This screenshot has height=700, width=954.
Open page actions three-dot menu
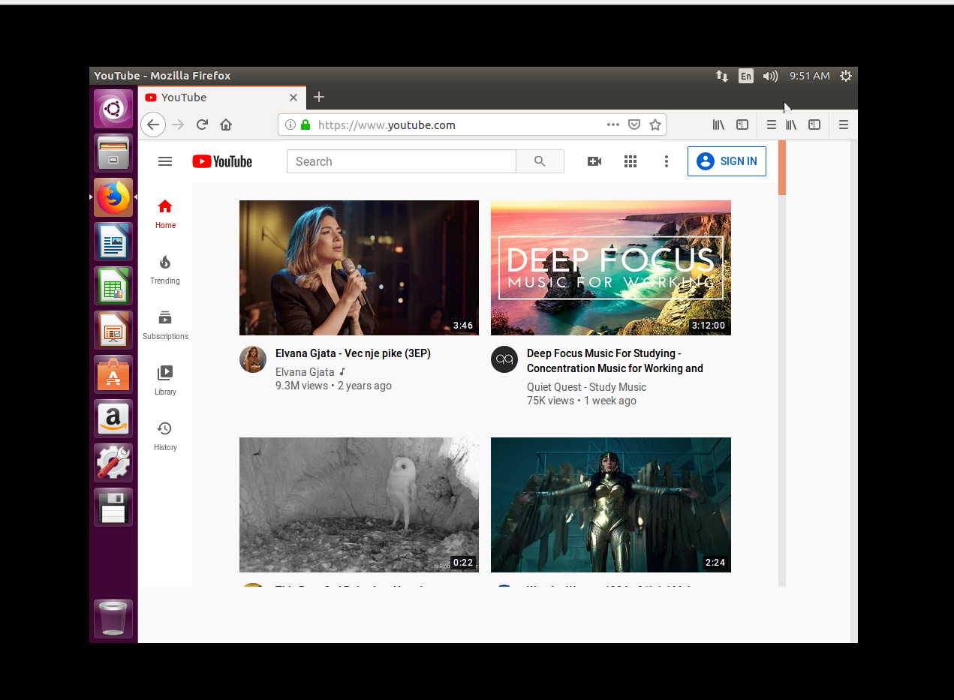point(613,125)
